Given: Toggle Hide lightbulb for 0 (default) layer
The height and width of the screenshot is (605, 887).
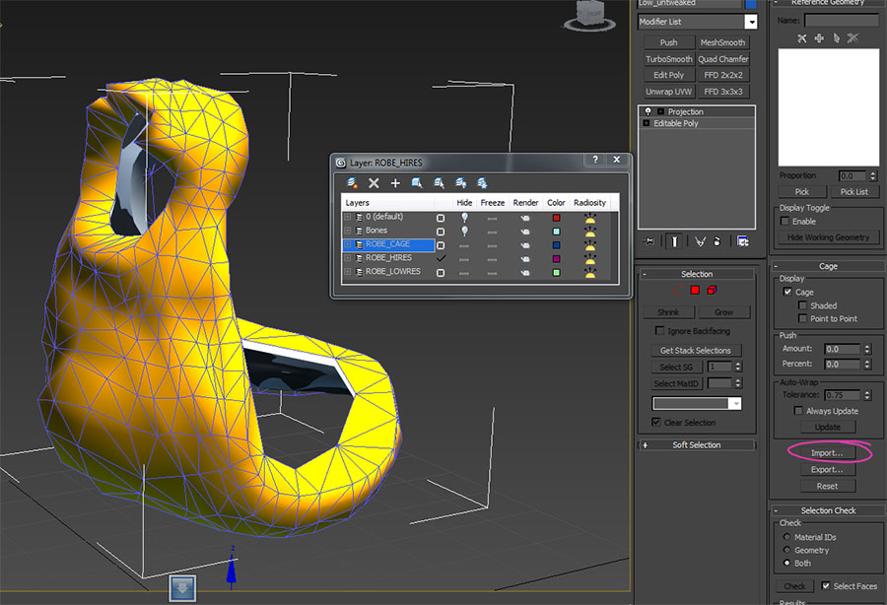Looking at the screenshot, I should pyautogui.click(x=464, y=217).
